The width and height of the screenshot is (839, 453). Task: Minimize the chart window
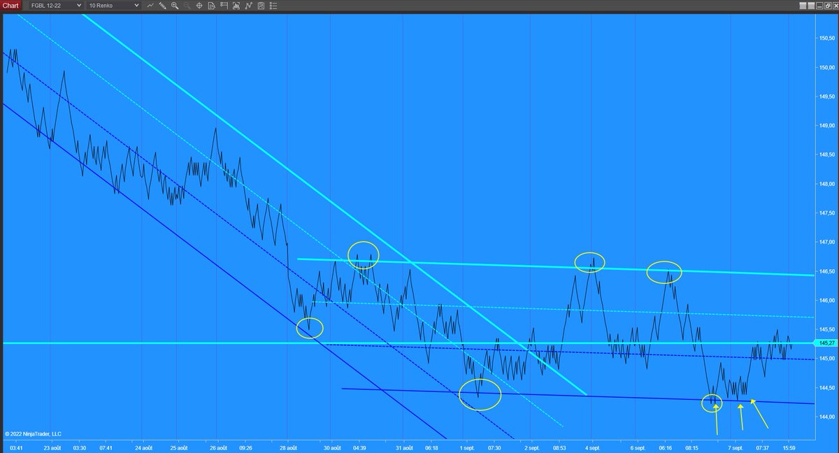point(819,6)
